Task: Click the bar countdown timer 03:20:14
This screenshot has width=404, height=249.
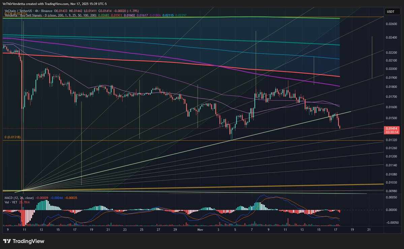Action: [x=392, y=132]
